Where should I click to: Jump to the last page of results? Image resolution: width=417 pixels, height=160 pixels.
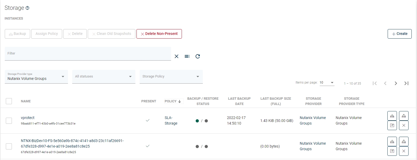[406, 83]
